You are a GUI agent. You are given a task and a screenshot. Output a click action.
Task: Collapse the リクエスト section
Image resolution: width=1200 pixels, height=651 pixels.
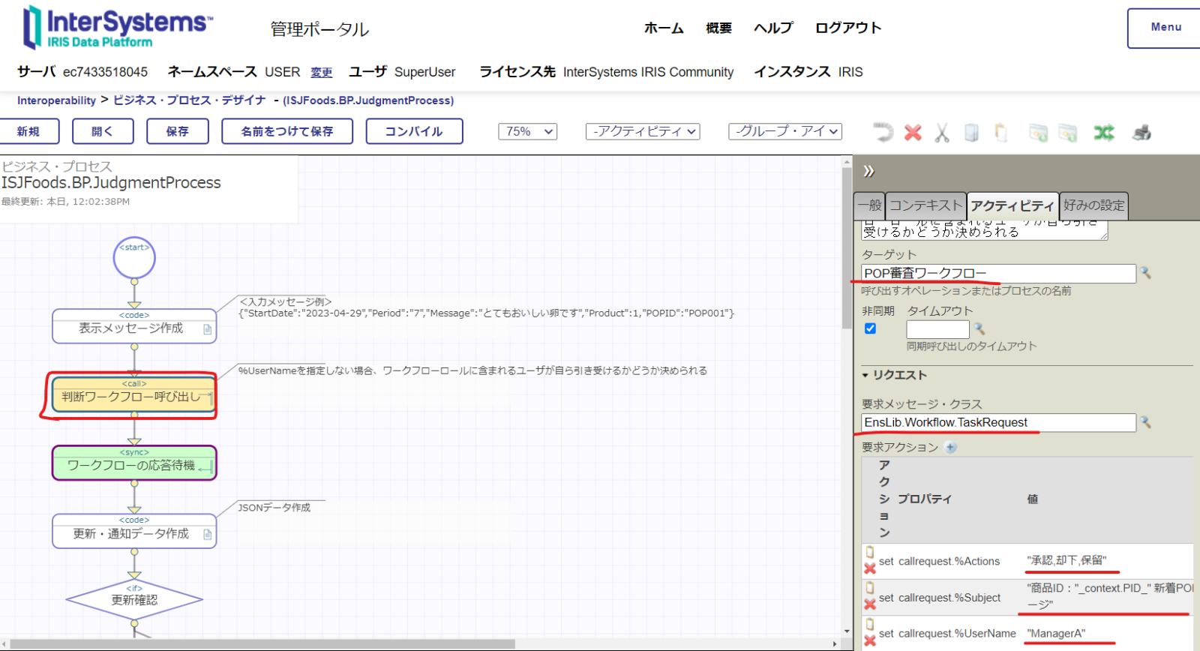tap(865, 375)
